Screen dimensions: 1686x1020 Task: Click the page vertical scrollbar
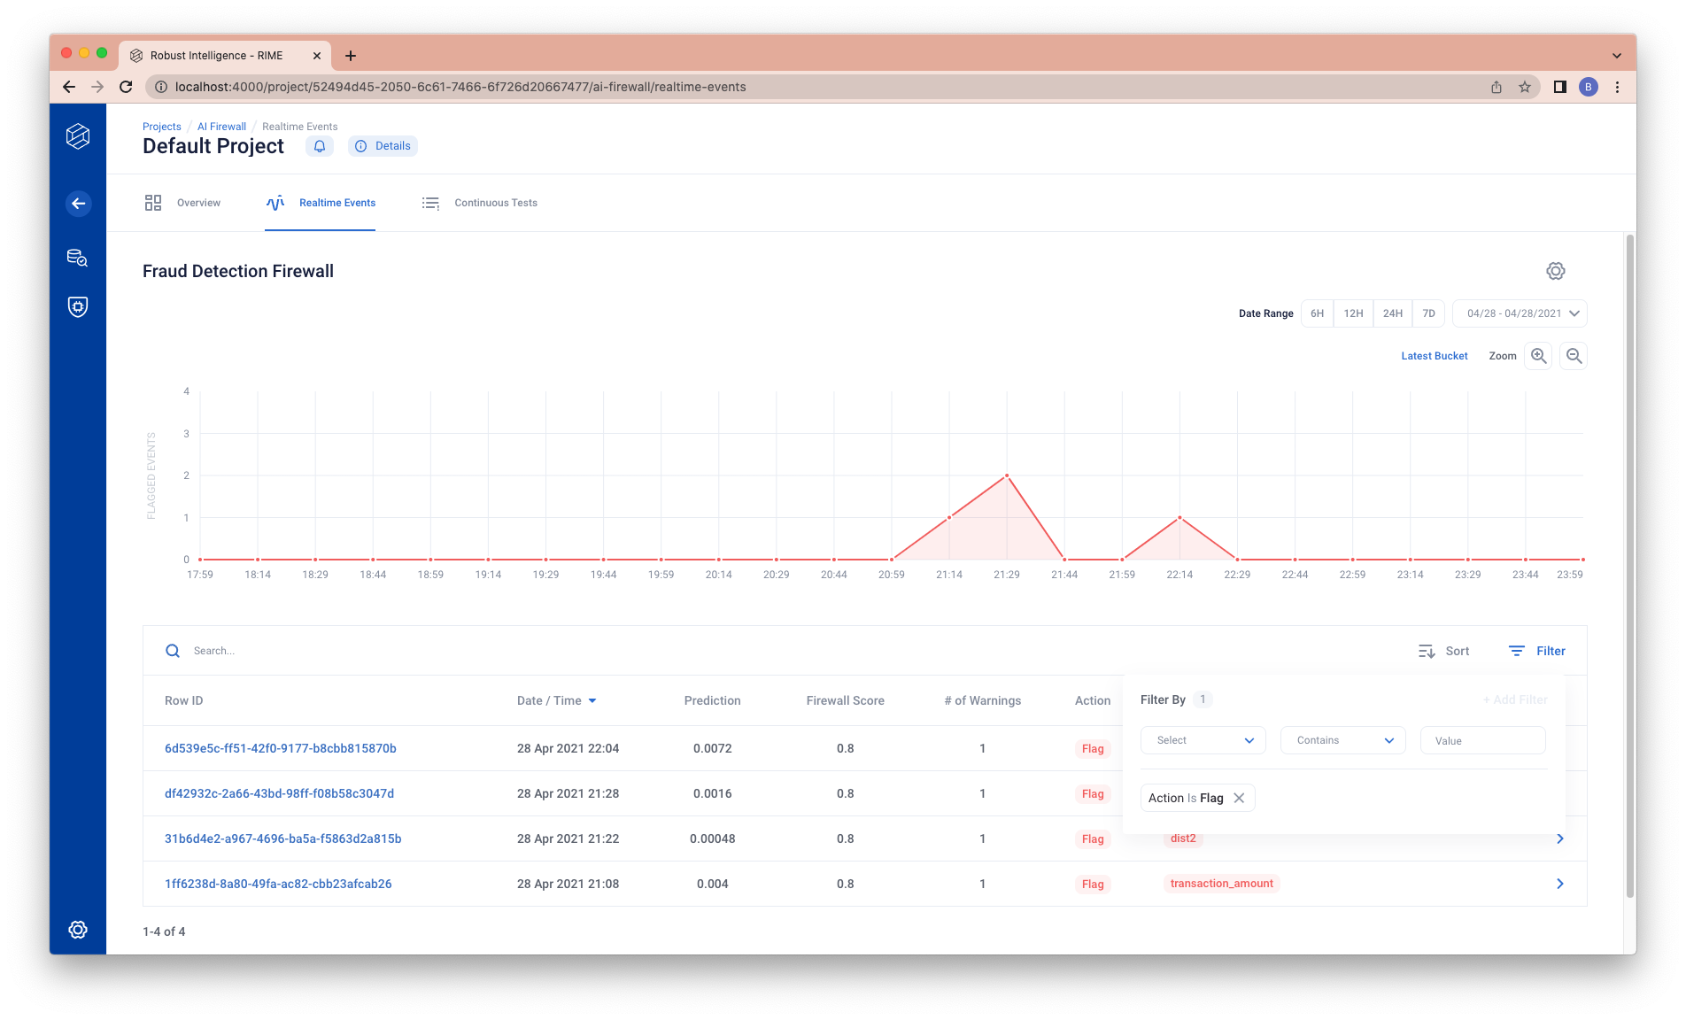(x=1629, y=567)
